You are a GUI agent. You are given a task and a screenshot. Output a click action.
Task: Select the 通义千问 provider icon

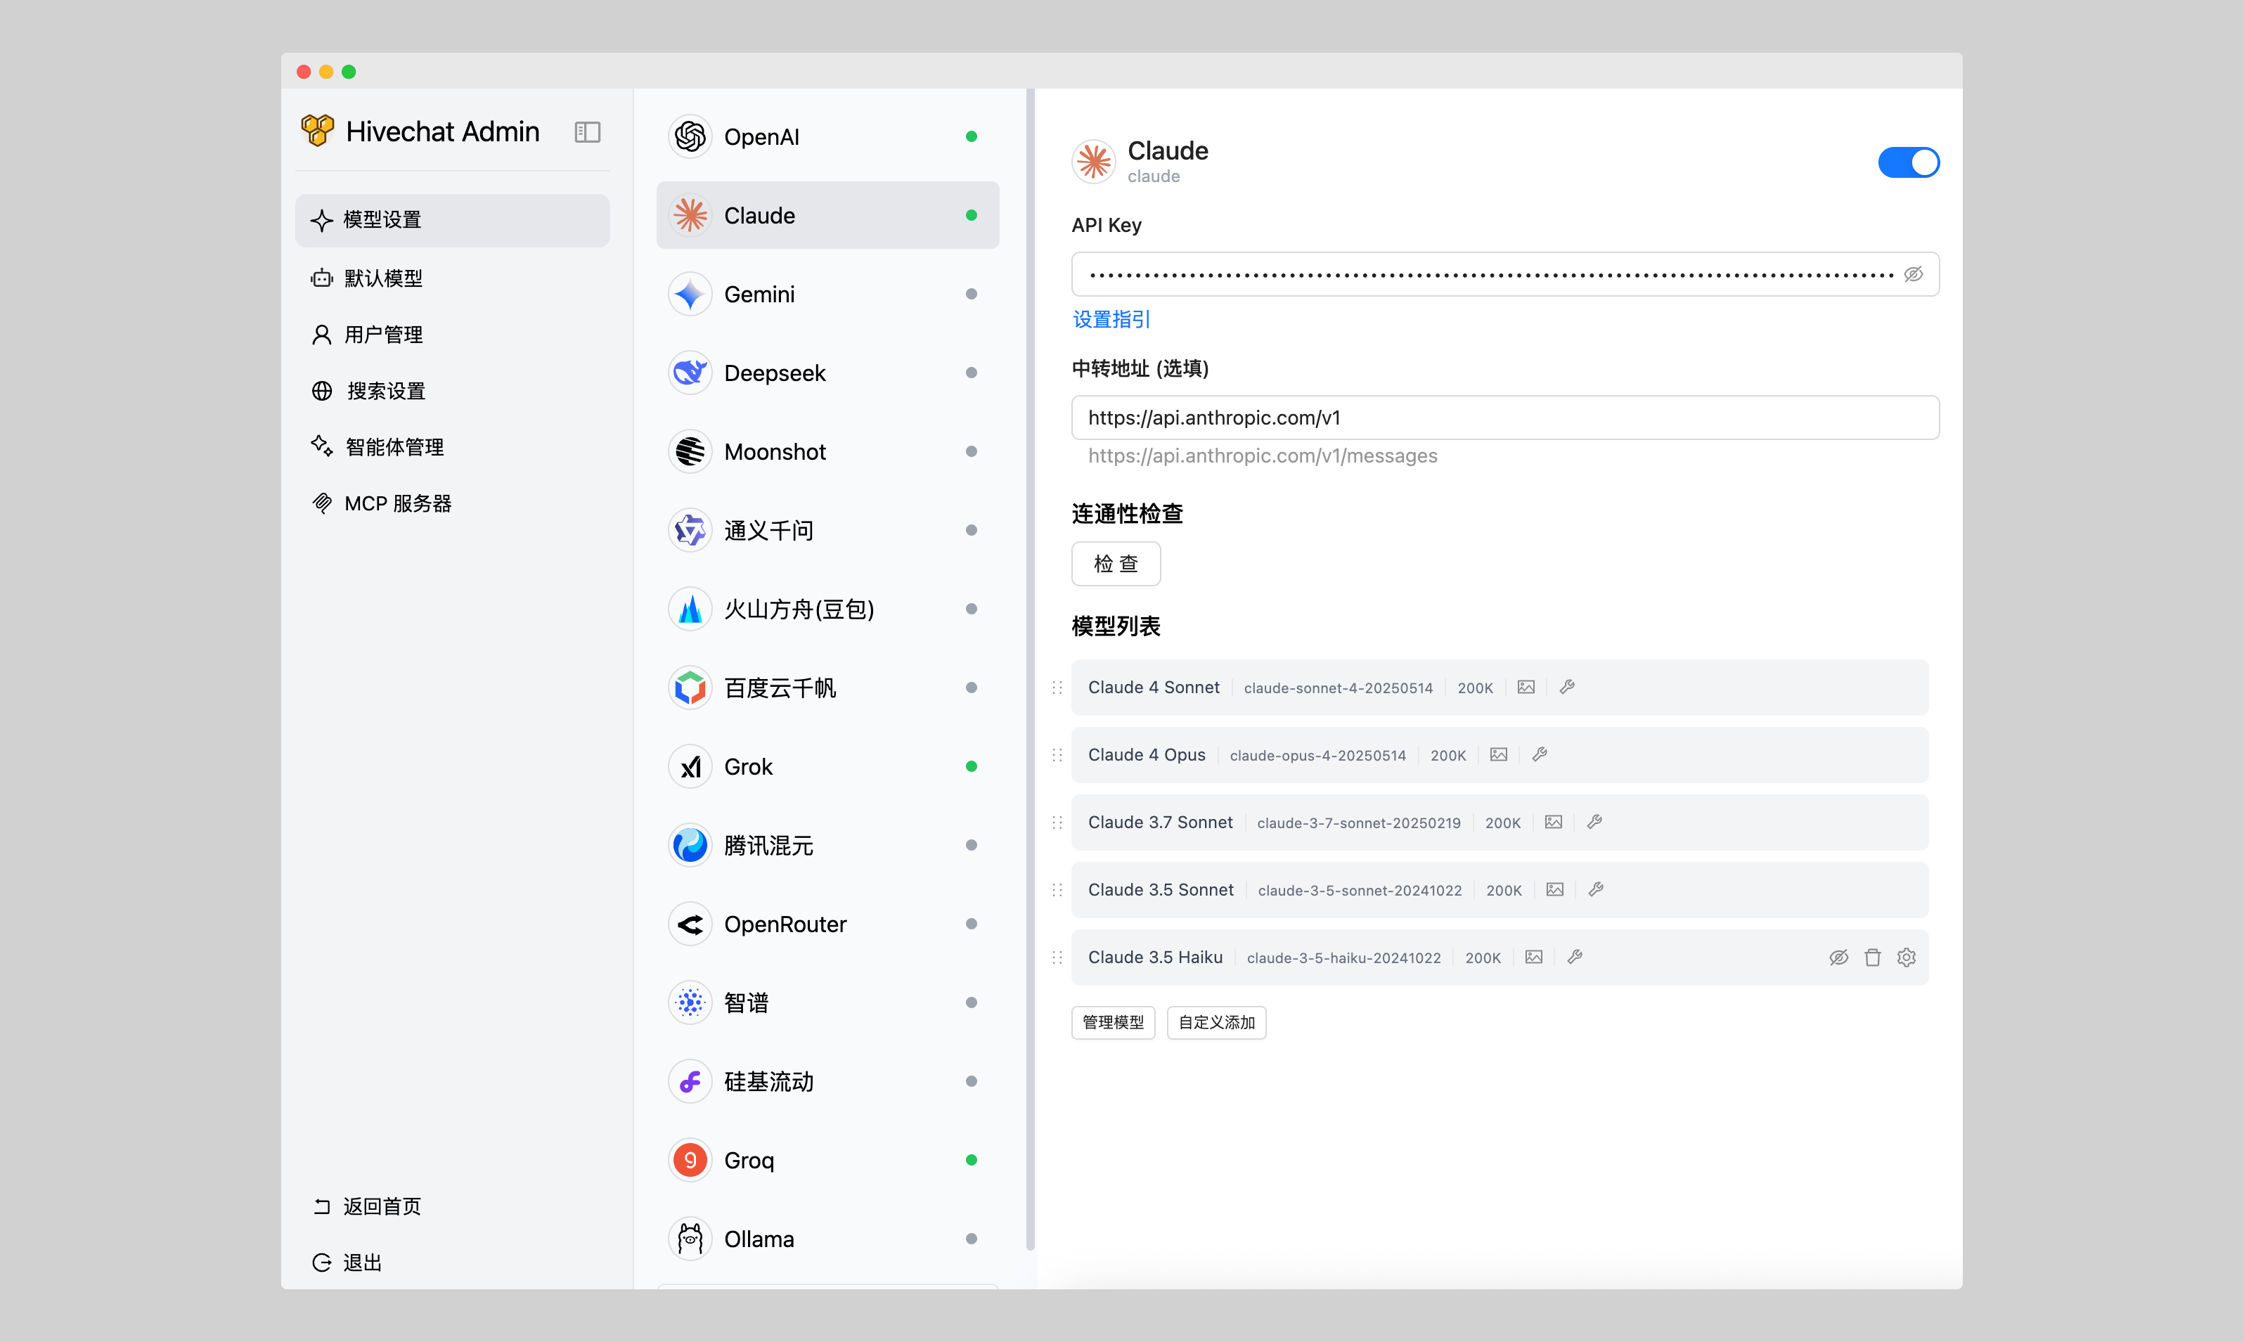click(x=691, y=530)
